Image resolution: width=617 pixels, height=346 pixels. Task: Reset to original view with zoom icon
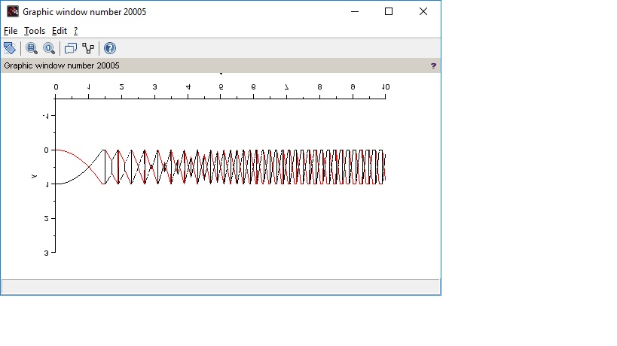[49, 48]
